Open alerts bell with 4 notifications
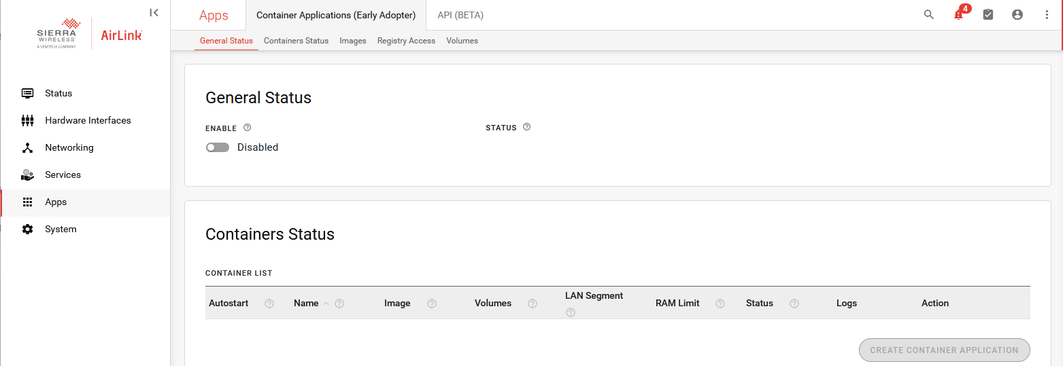The image size is (1063, 366). (959, 14)
